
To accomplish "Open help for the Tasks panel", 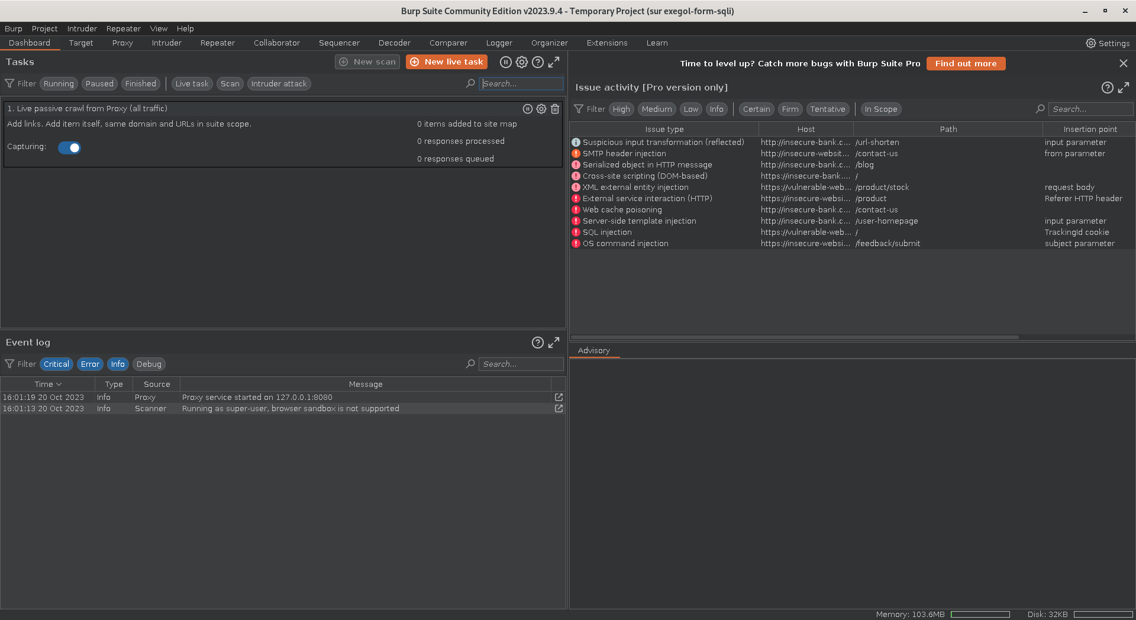I will pyautogui.click(x=537, y=62).
